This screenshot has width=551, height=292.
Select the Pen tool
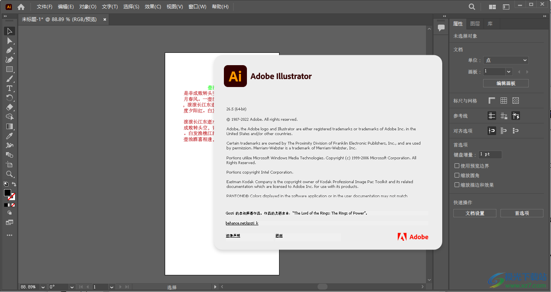tap(10, 50)
